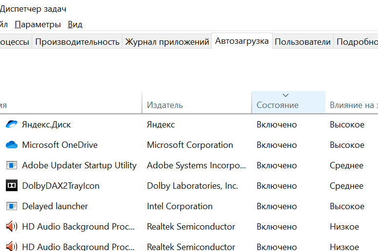Click the Microsoft OneDrive cloud icon

pos(12,145)
